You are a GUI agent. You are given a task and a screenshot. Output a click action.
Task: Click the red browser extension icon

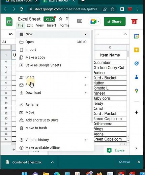point(130,9)
